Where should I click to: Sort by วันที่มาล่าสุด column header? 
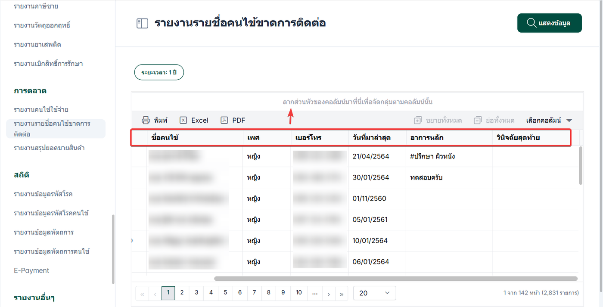[x=377, y=138]
